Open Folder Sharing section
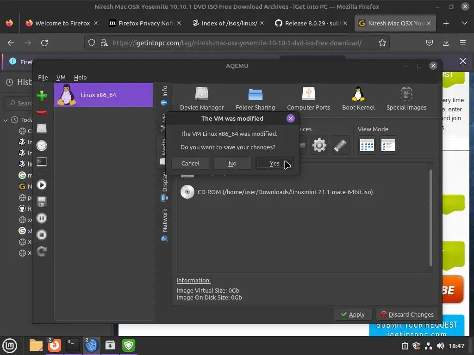 tap(255, 99)
